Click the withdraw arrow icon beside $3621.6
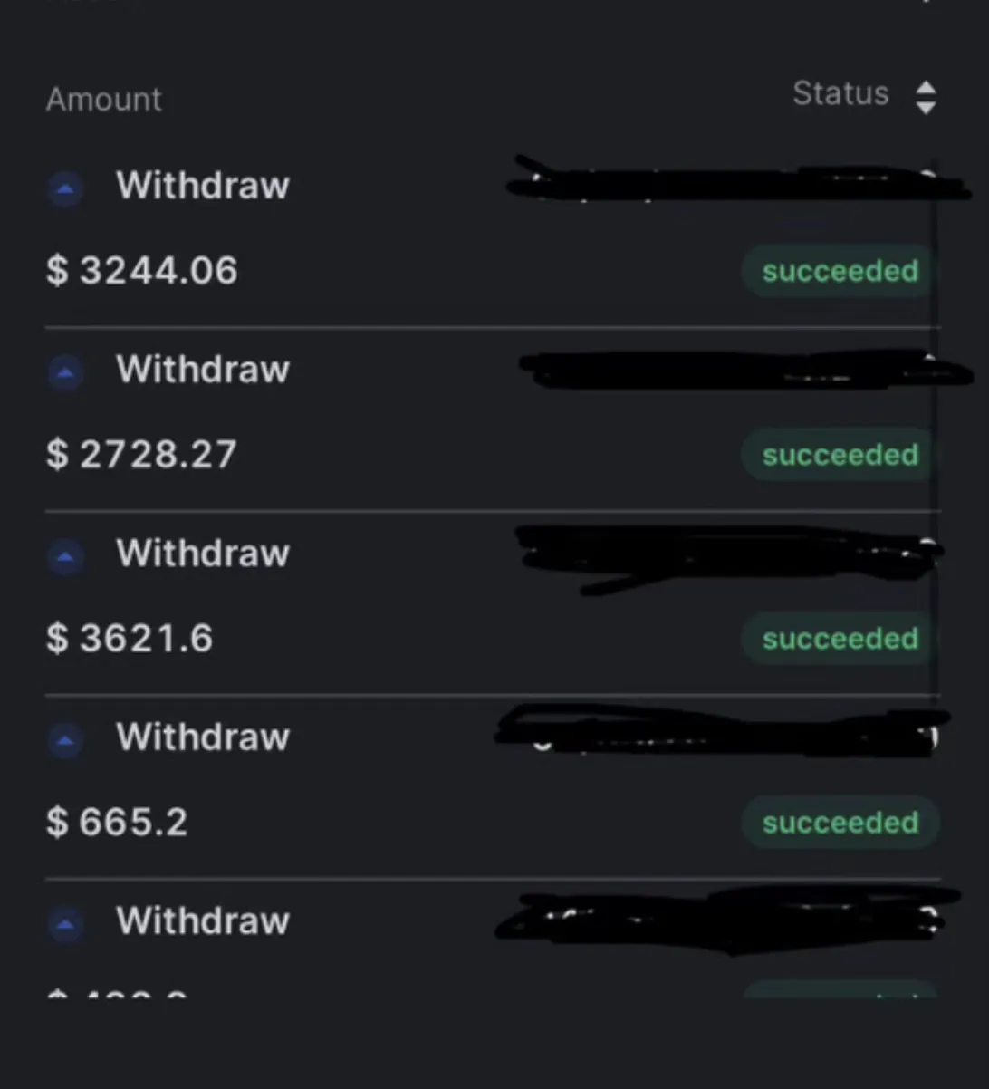The image size is (989, 1089). click(65, 556)
